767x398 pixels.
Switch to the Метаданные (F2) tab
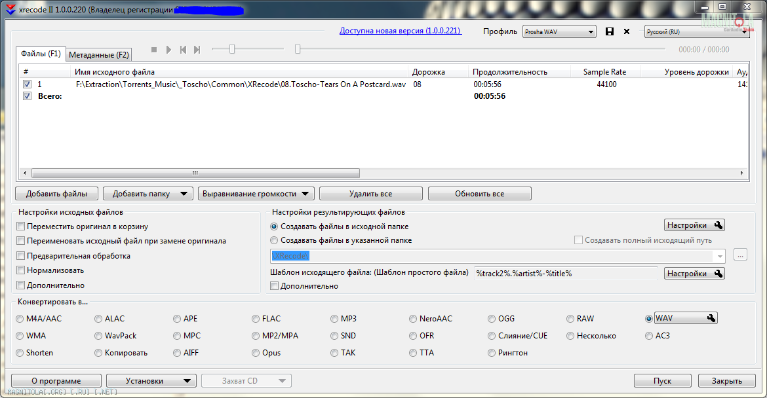(x=99, y=54)
